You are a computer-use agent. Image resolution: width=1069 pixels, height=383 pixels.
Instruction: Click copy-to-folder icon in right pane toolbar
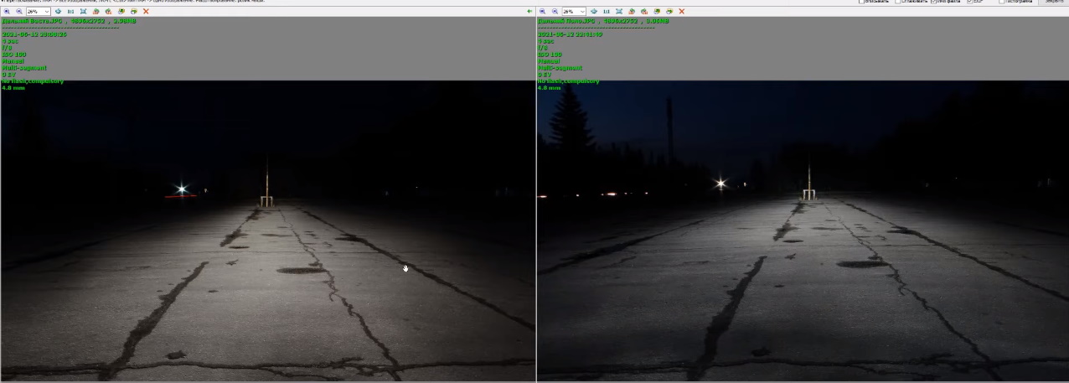coord(657,11)
